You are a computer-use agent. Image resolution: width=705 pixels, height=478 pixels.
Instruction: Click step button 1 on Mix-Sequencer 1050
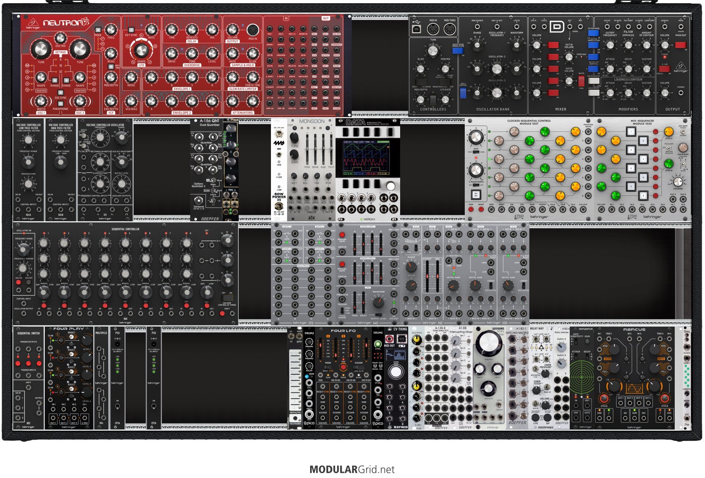631,131
